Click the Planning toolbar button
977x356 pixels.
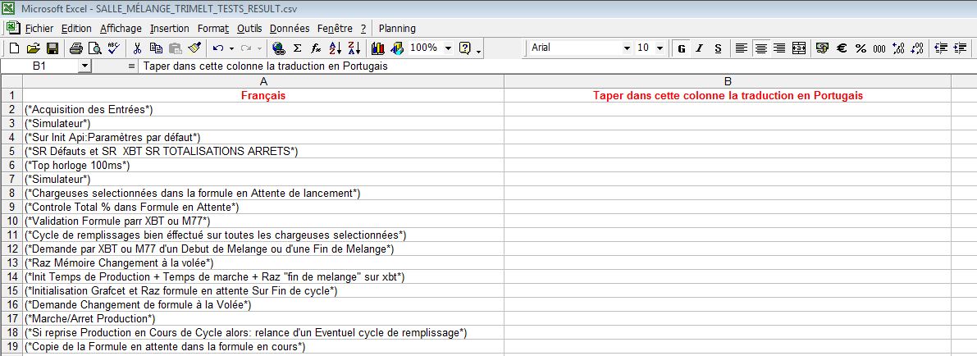click(397, 28)
